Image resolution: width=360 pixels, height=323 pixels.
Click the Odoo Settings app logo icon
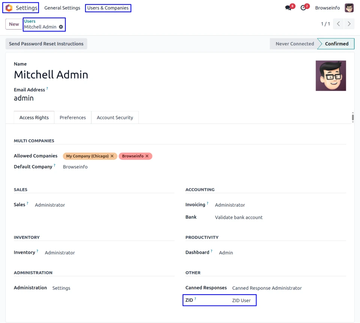pyautogui.click(x=9, y=8)
